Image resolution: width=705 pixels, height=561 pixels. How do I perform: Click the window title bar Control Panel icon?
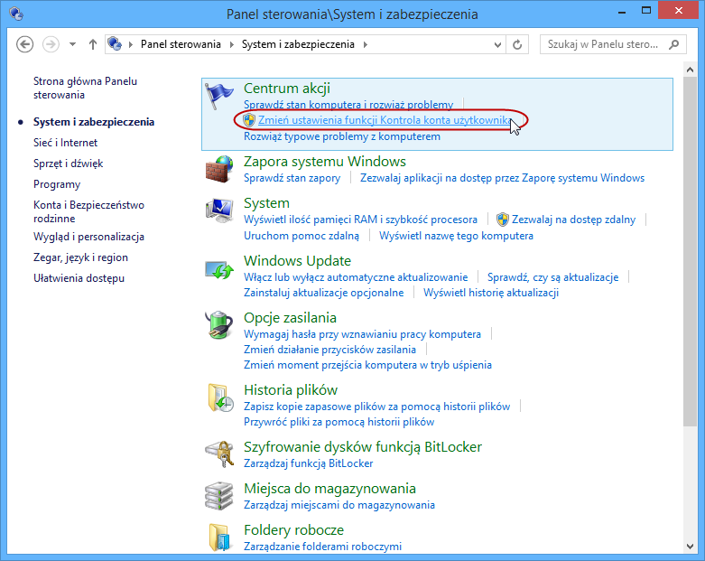pos(16,14)
